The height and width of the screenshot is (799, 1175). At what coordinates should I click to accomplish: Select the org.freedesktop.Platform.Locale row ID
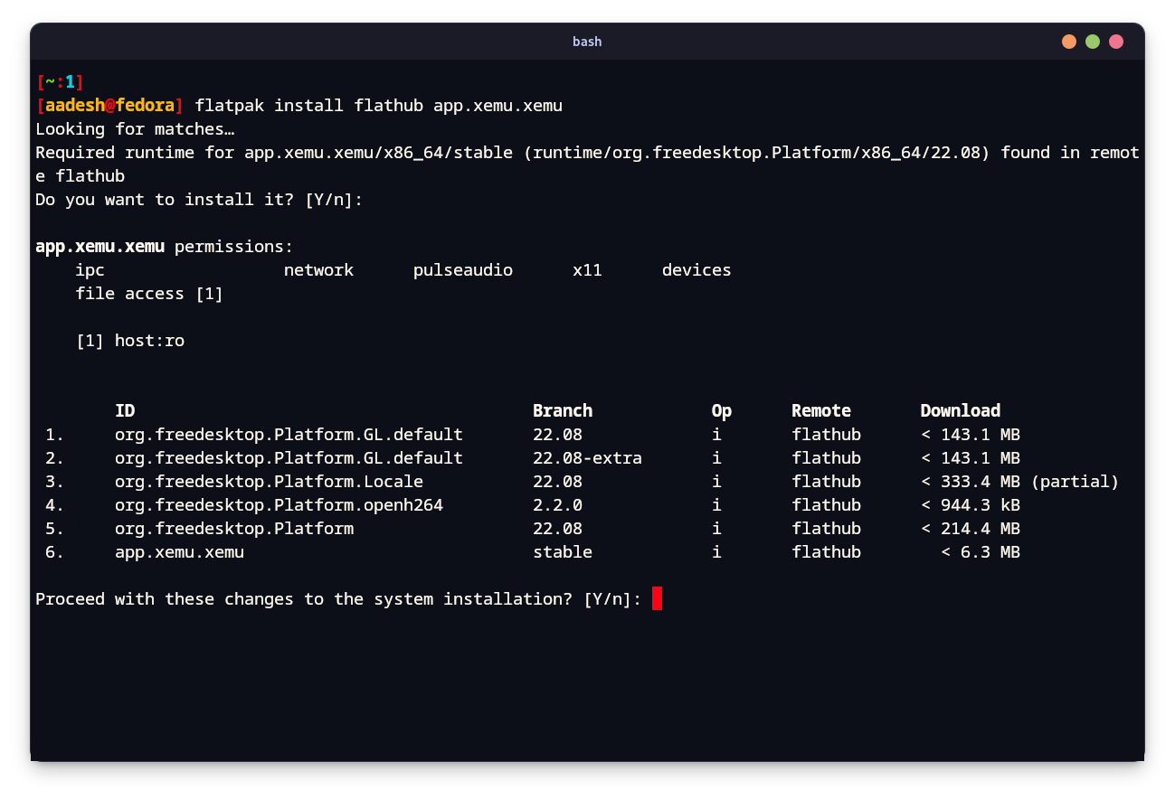[x=269, y=482]
